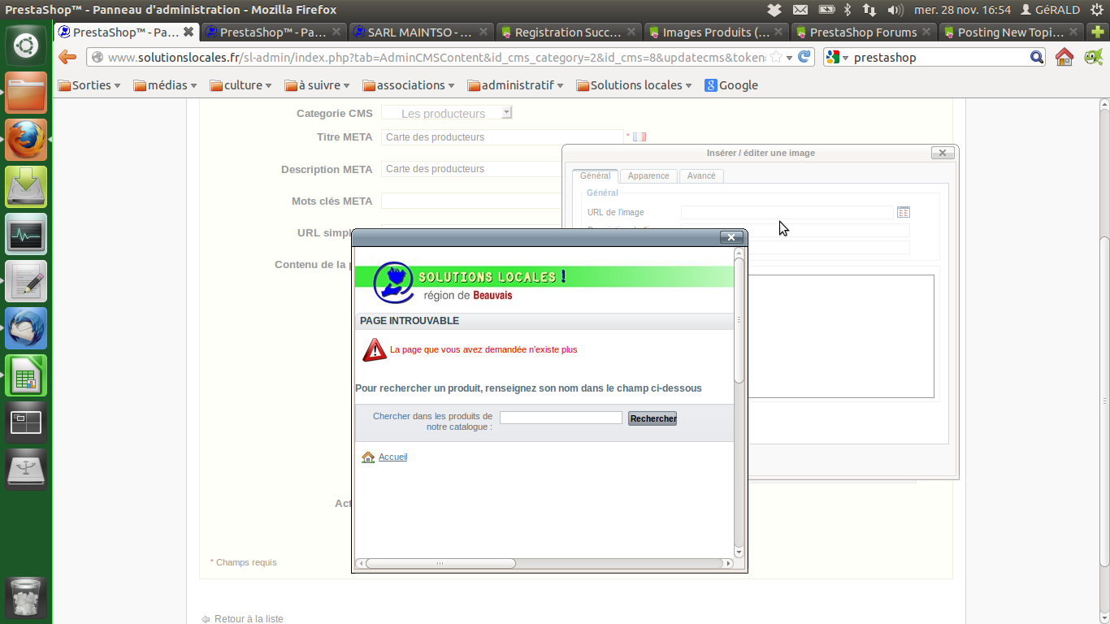Viewport: 1110px width, 624px height.
Task: Go to the Firefox home page
Action: pos(1064,58)
